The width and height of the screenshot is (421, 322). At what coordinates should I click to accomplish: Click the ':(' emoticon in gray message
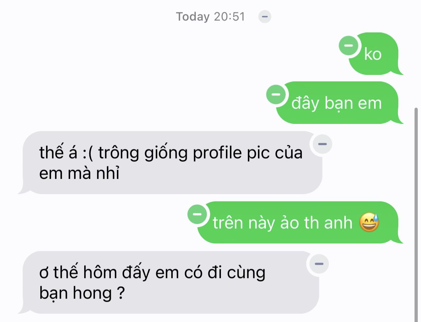[87, 153]
